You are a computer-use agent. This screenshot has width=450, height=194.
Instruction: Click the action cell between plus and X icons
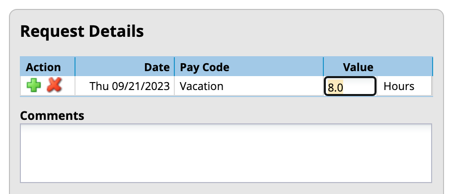44,86
